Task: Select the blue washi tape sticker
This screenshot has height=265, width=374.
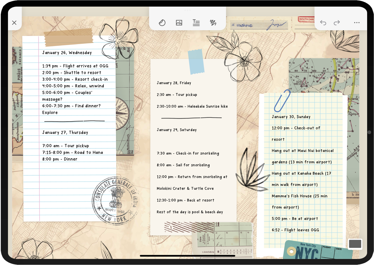Action: click(x=196, y=62)
